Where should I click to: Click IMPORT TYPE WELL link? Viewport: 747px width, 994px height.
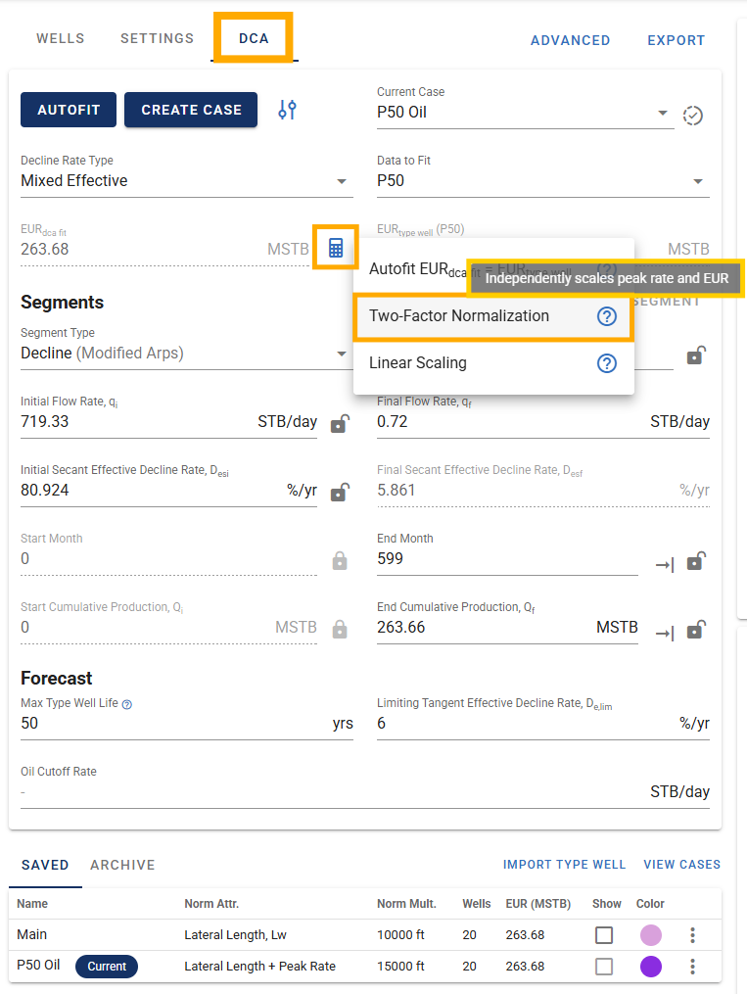tap(564, 865)
